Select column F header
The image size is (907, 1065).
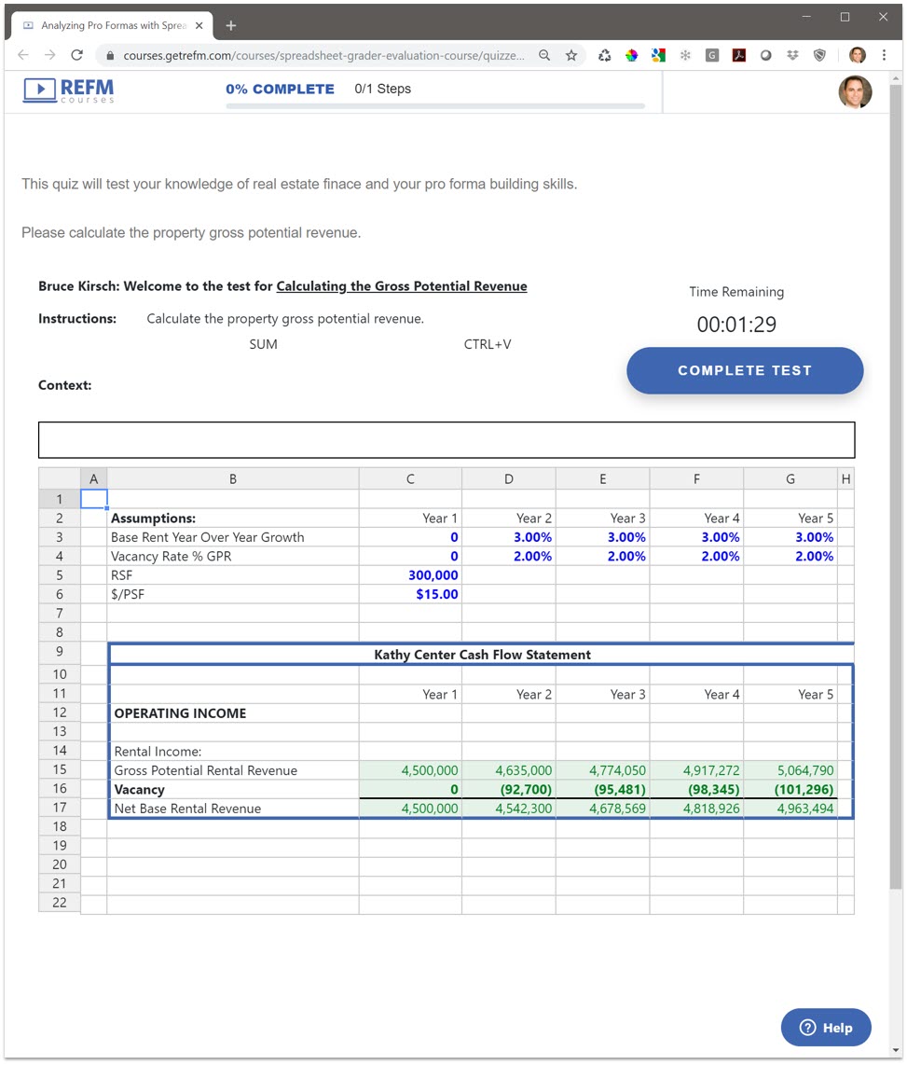coord(696,478)
